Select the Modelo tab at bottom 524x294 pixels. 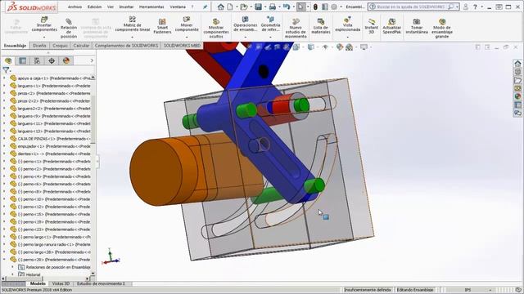click(x=38, y=283)
